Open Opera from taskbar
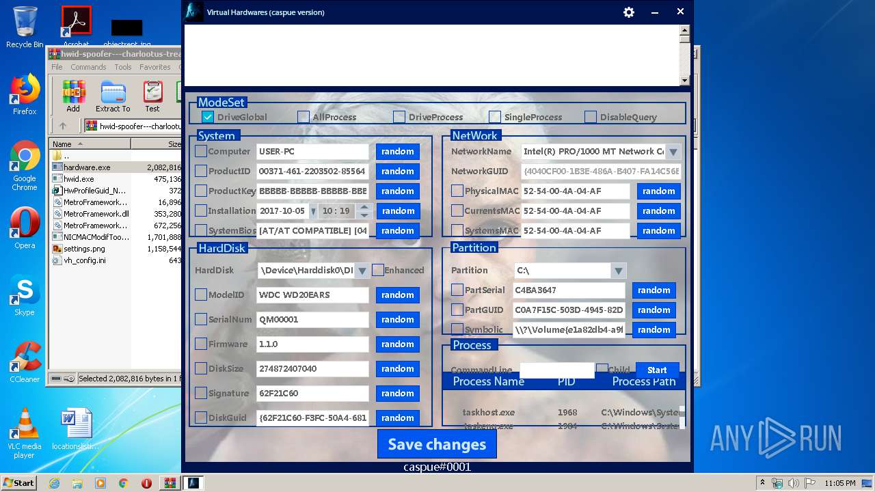Image resolution: width=875 pixels, height=492 pixels. click(x=146, y=483)
